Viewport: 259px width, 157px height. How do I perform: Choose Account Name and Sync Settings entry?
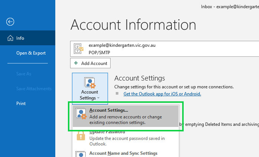[x=125, y=153]
